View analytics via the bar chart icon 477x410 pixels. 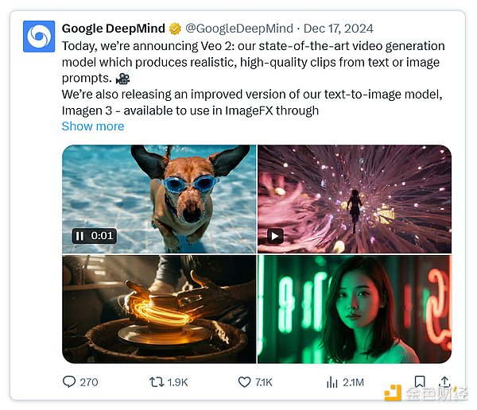pos(332,382)
